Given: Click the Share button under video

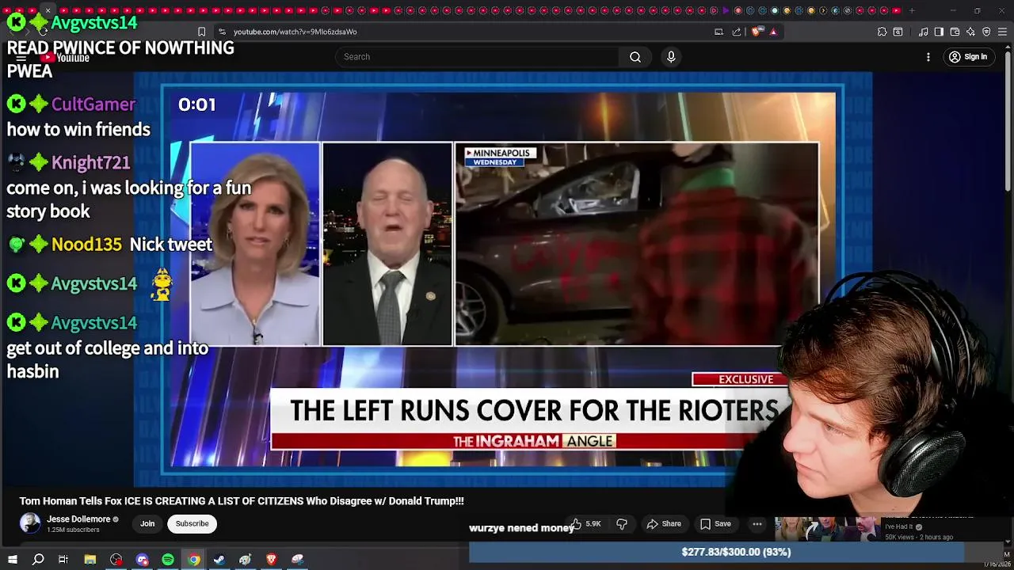Looking at the screenshot, I should pos(664,524).
